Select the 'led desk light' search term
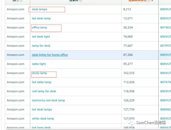171x130 pixels. 41,36
